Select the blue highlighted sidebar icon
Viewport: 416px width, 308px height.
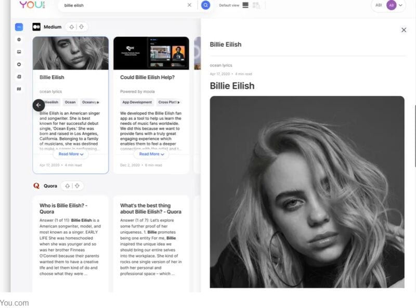pos(19,27)
